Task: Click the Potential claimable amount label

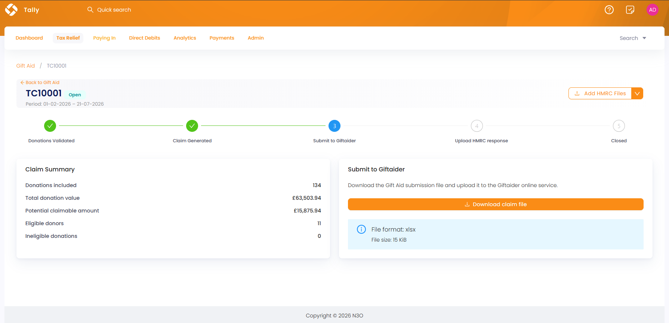Action: [62, 211]
